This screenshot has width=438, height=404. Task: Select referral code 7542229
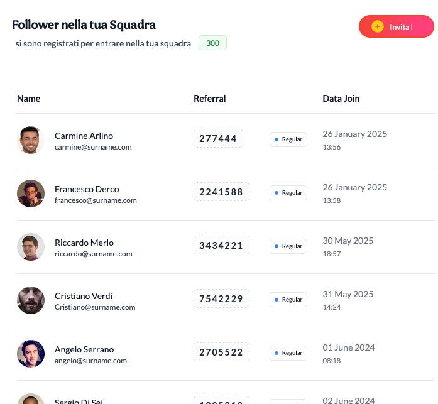point(221,298)
